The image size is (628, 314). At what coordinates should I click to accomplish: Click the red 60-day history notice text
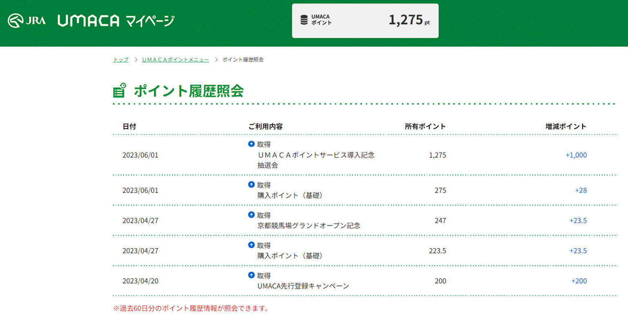[191, 309]
